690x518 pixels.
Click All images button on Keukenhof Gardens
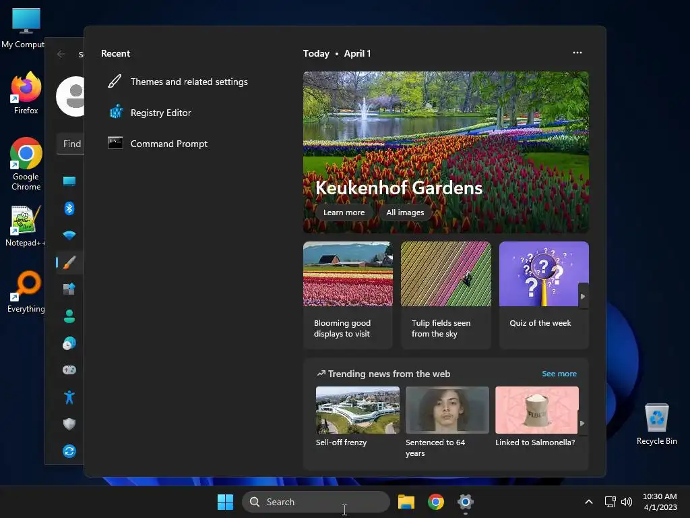pyautogui.click(x=405, y=212)
